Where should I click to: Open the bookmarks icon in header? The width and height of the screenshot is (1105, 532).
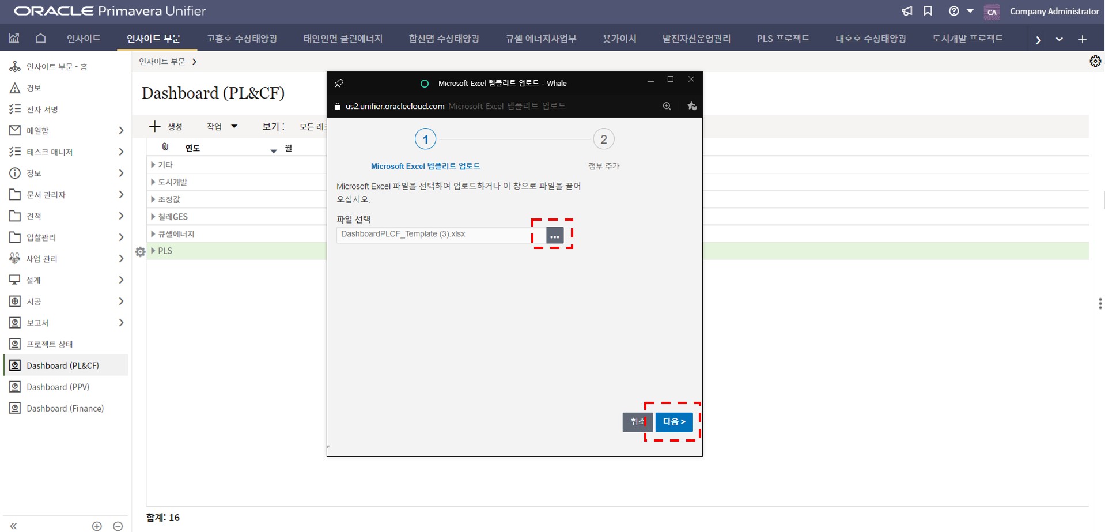tap(928, 12)
